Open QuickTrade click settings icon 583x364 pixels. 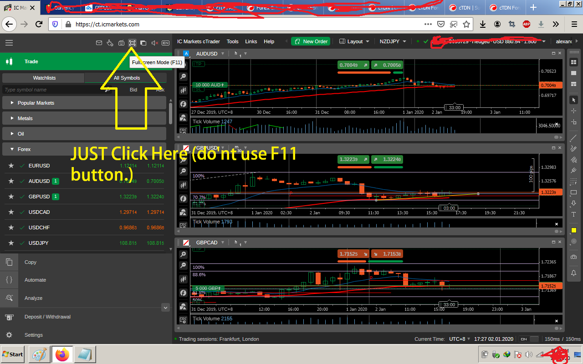click(x=110, y=43)
